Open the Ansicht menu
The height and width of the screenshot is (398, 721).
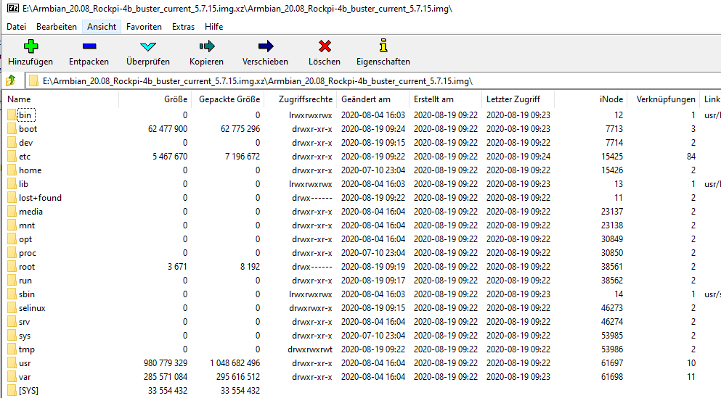[101, 27]
